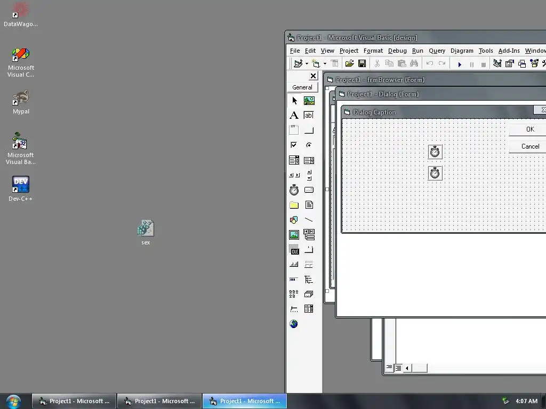This screenshot has width=546, height=409.
Task: Select the OLE container tool
Action: pyautogui.click(x=294, y=250)
